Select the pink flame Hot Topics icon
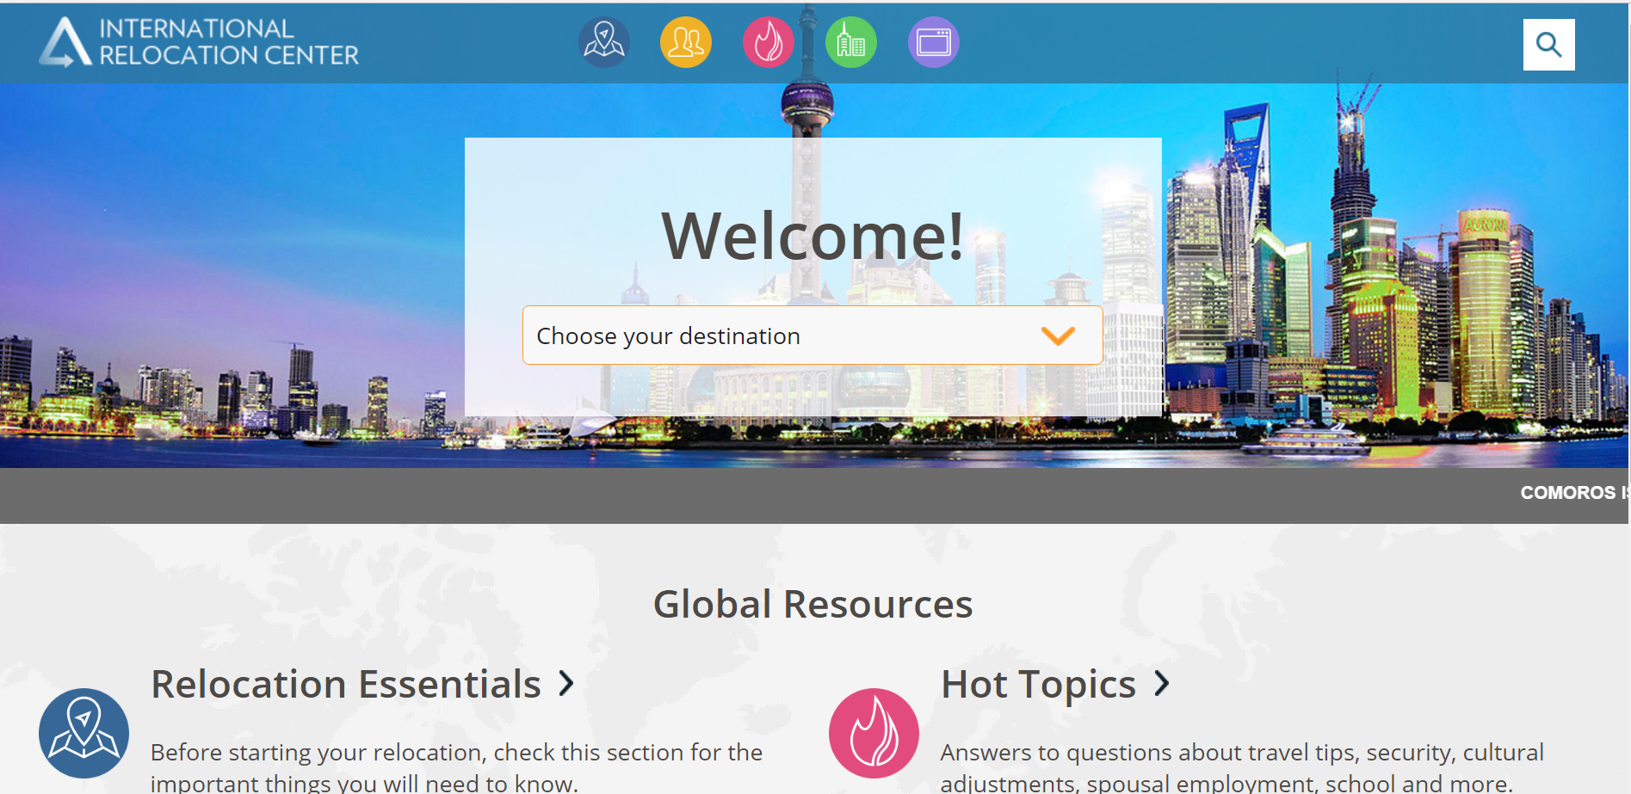Screen dimensions: 1631x794 pyautogui.click(x=768, y=41)
